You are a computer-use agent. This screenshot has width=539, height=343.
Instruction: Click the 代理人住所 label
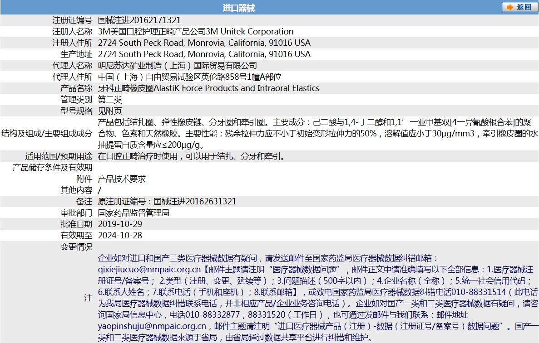(72, 77)
